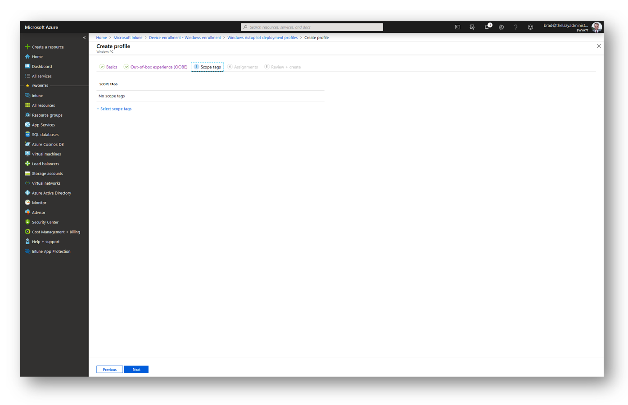Click the Security Center shield icon
Viewport: 628px width, 405px height.
[x=27, y=222]
